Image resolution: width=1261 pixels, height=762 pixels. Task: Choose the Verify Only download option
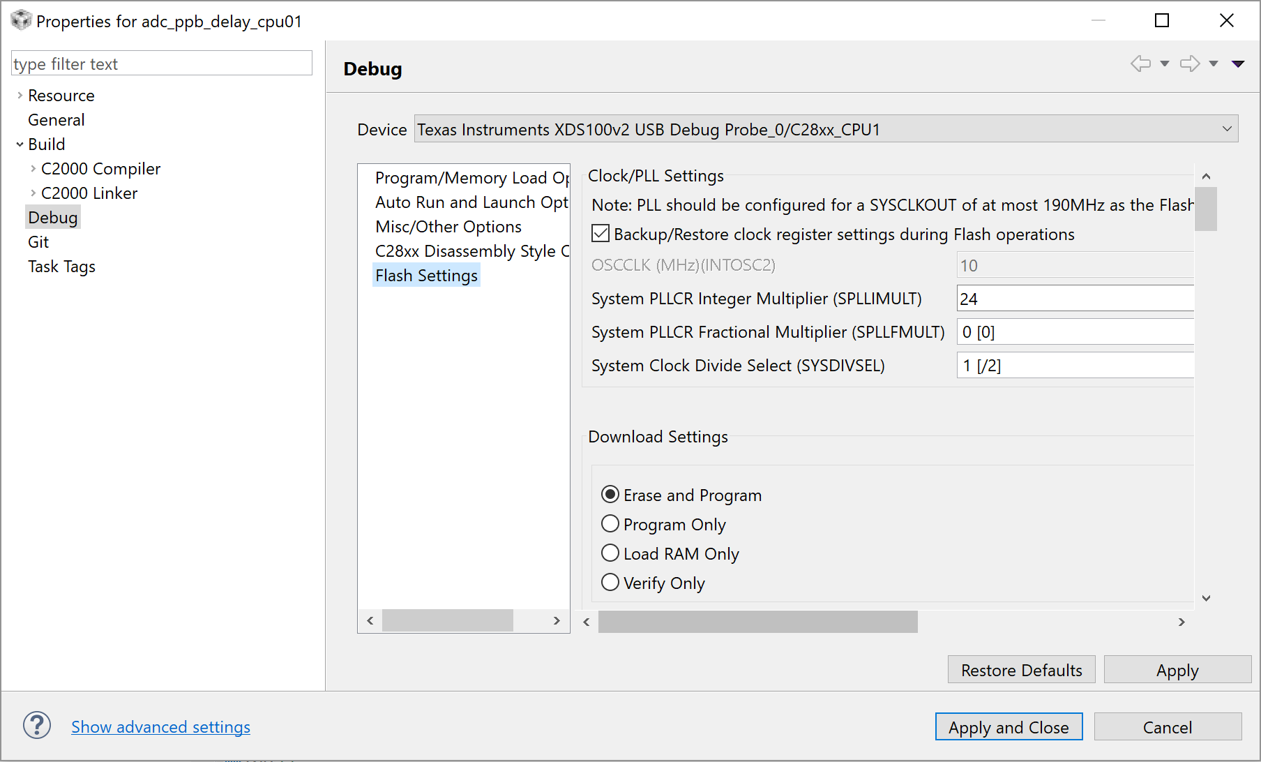tap(610, 583)
